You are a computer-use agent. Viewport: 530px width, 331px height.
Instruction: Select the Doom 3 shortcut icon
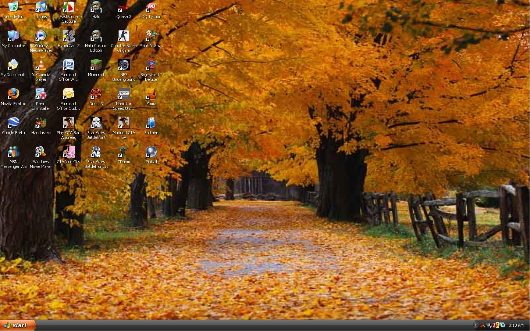pyautogui.click(x=96, y=94)
